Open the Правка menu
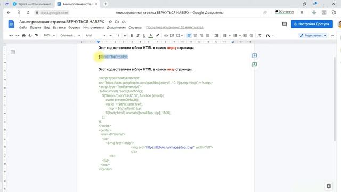 coord(36,27)
